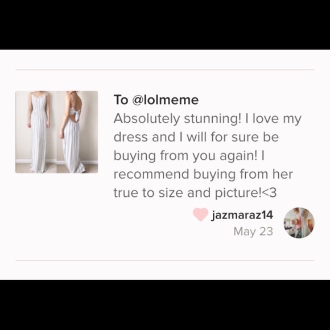Click the pink heart icon
330x330 pixels.
click(200, 214)
